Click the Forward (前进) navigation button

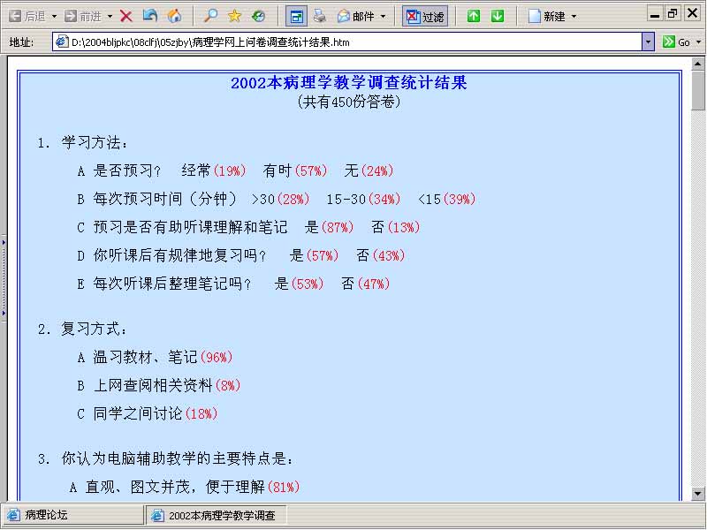[x=83, y=17]
